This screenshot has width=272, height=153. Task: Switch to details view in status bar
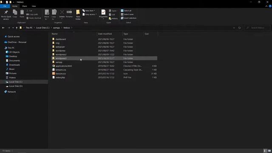(265, 151)
